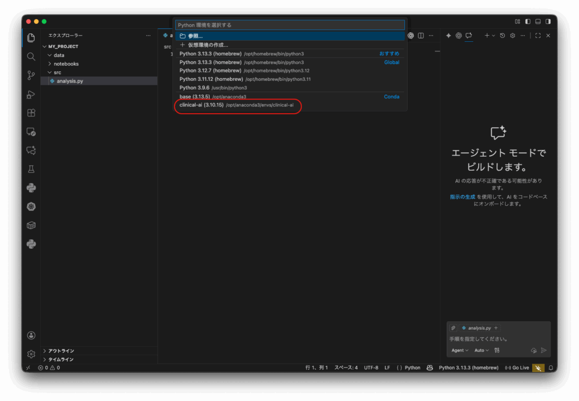The height and width of the screenshot is (401, 579).
Task: Toggle the primary sidebar layout button
Action: click(528, 21)
